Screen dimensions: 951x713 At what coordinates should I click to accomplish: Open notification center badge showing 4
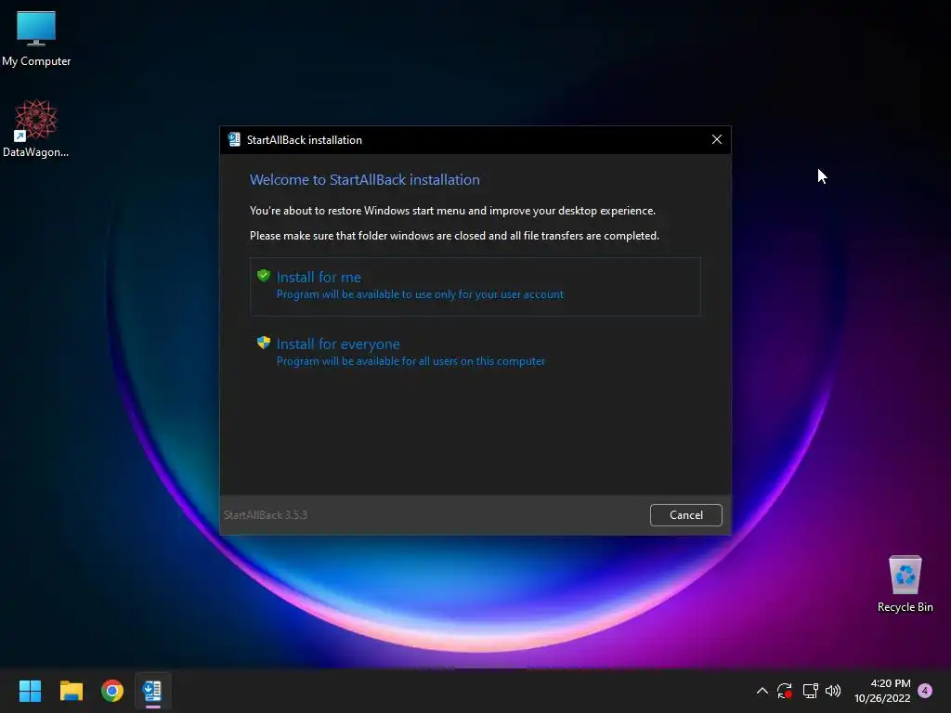925,691
